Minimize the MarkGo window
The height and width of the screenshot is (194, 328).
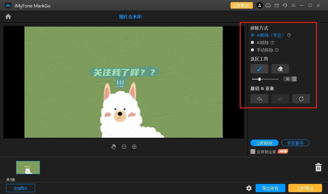pyautogui.click(x=302, y=5)
